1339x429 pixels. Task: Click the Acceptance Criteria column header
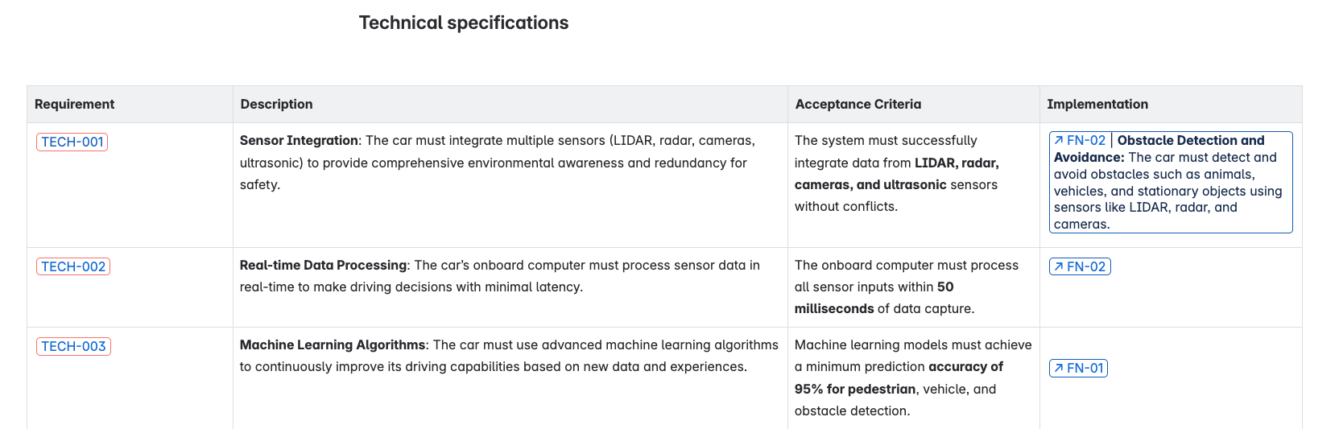tap(858, 104)
